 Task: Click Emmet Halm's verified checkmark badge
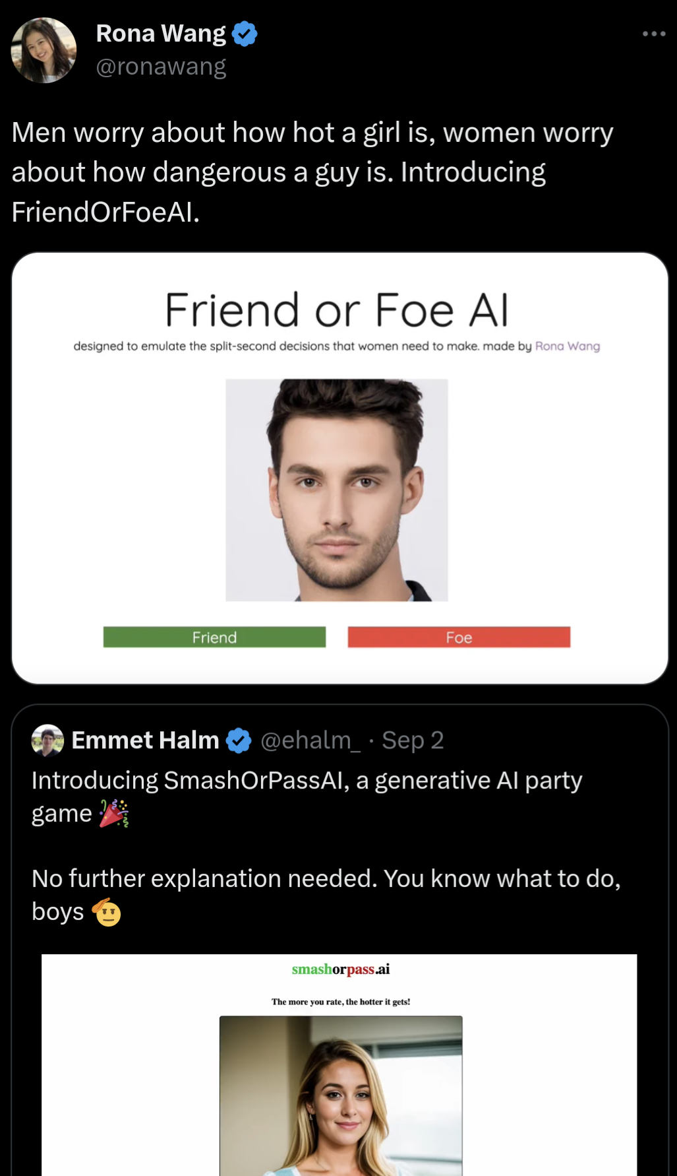coord(239,740)
